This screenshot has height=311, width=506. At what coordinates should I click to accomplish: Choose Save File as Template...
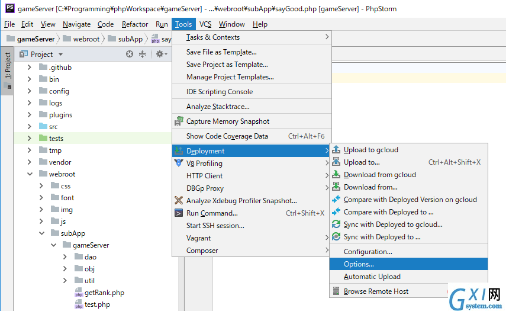tap(252, 52)
